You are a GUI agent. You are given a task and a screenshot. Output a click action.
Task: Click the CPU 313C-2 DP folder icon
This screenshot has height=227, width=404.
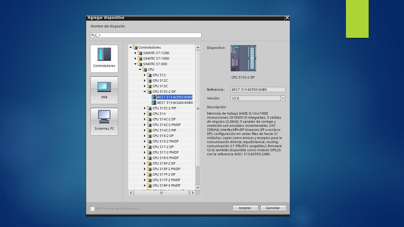coord(150,91)
